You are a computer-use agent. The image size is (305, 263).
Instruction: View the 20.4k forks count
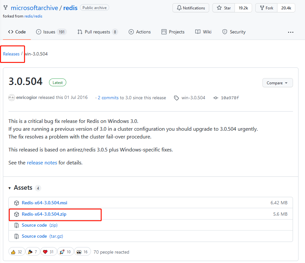point(286,8)
